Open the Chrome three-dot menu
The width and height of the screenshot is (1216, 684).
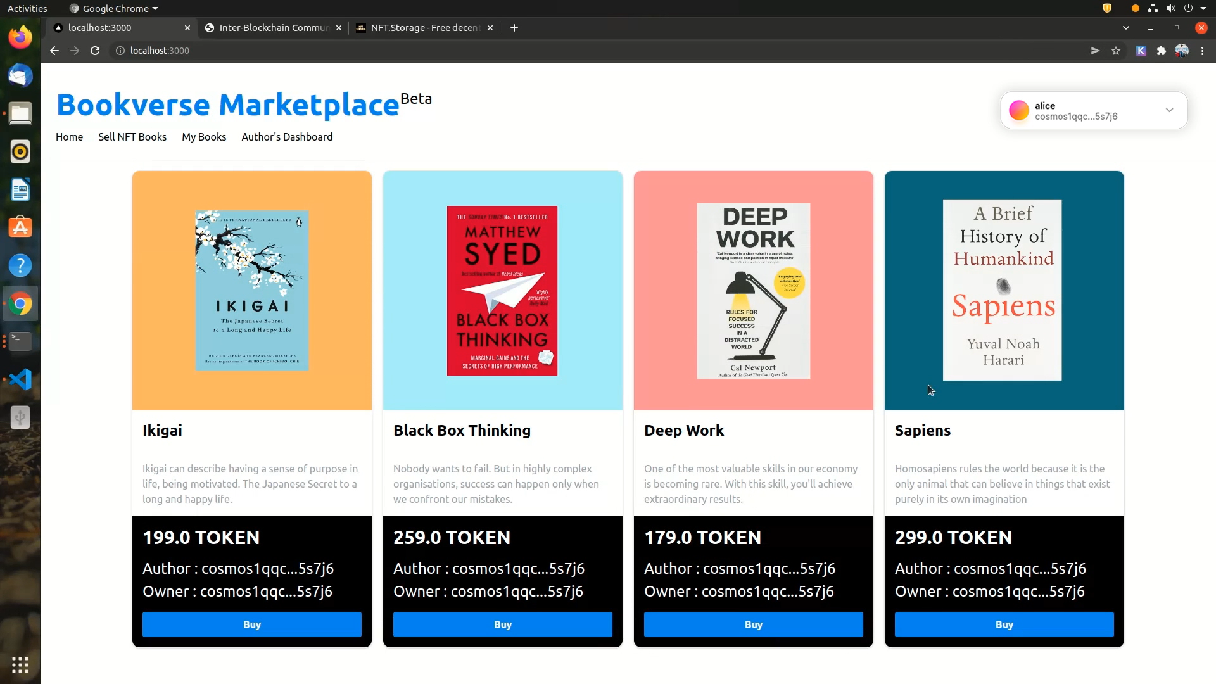(x=1202, y=51)
